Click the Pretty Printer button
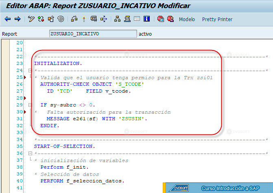 click(x=217, y=20)
